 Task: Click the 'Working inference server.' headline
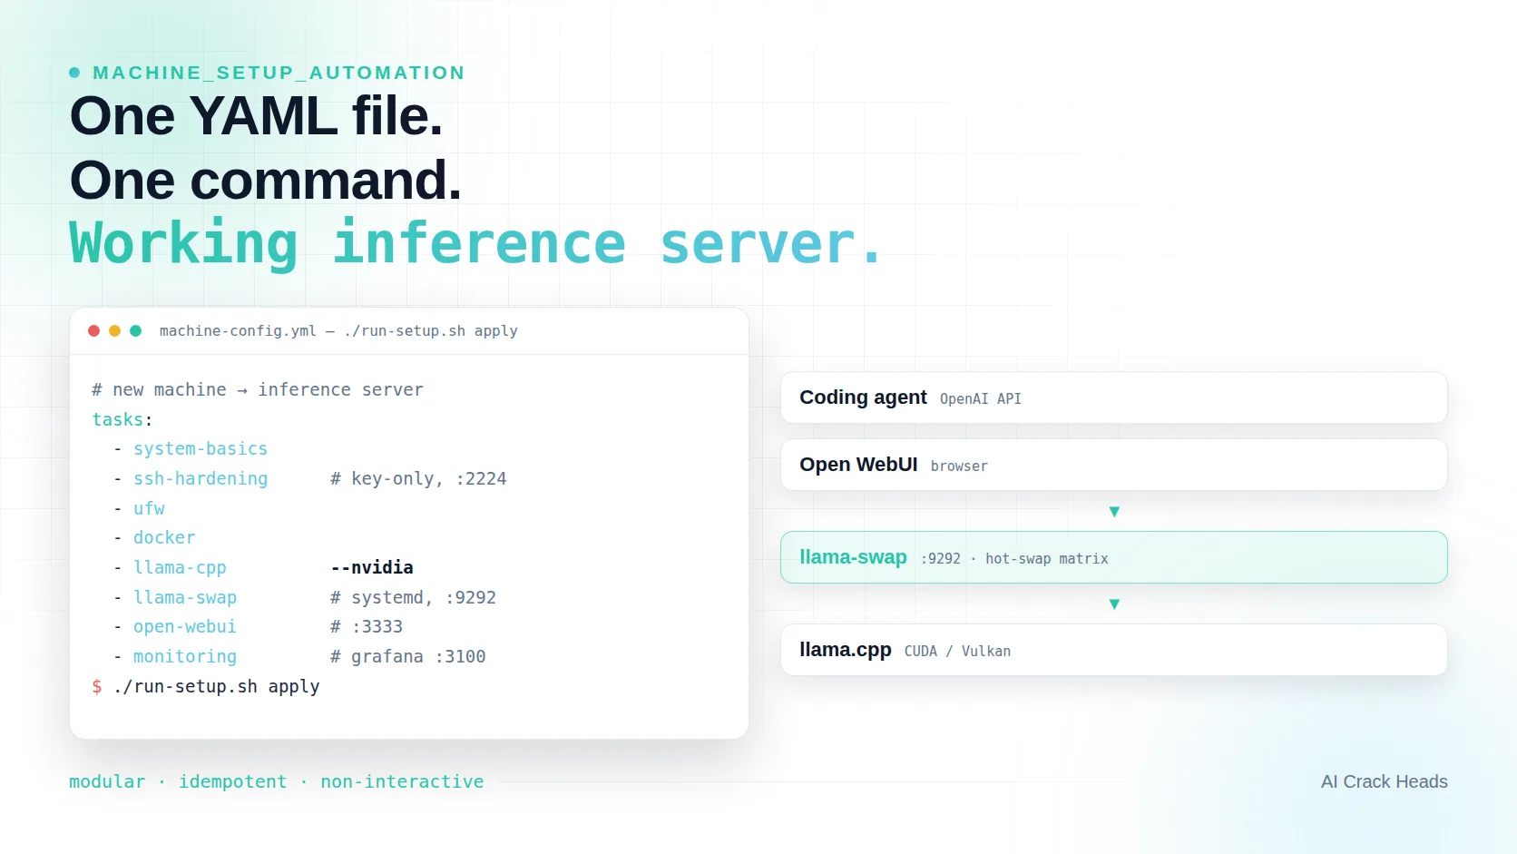click(475, 243)
